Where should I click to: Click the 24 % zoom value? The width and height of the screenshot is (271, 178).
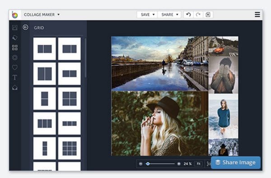point(187,164)
